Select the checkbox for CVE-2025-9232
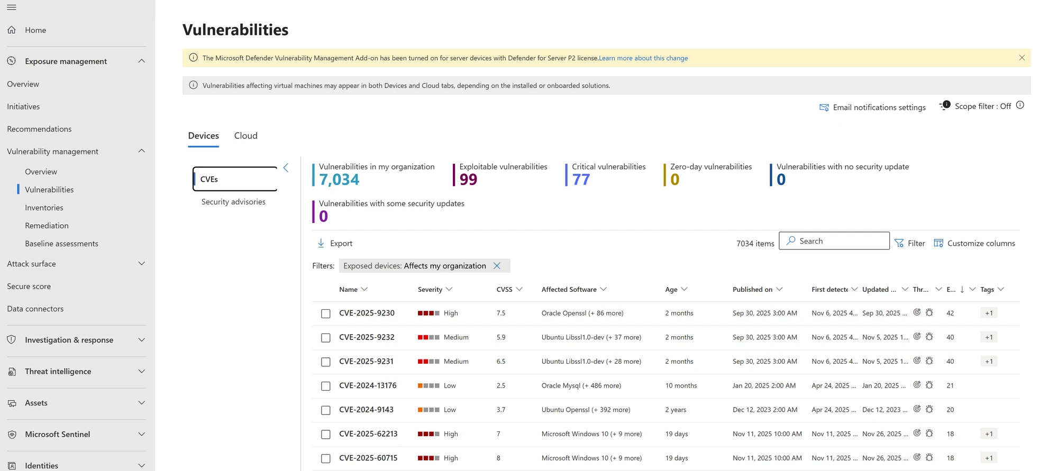The width and height of the screenshot is (1058, 471). pyautogui.click(x=326, y=338)
